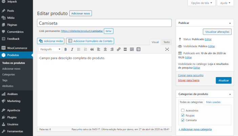The image size is (238, 136).
Task: Open the Parágrafo format dropdown
Action: 50,49
